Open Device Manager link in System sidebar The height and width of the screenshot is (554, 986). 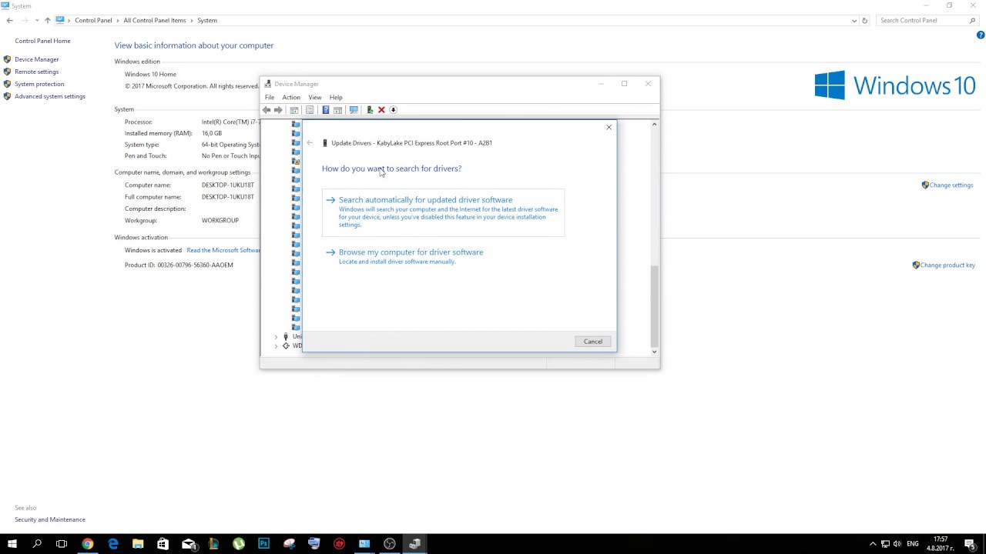[36, 59]
